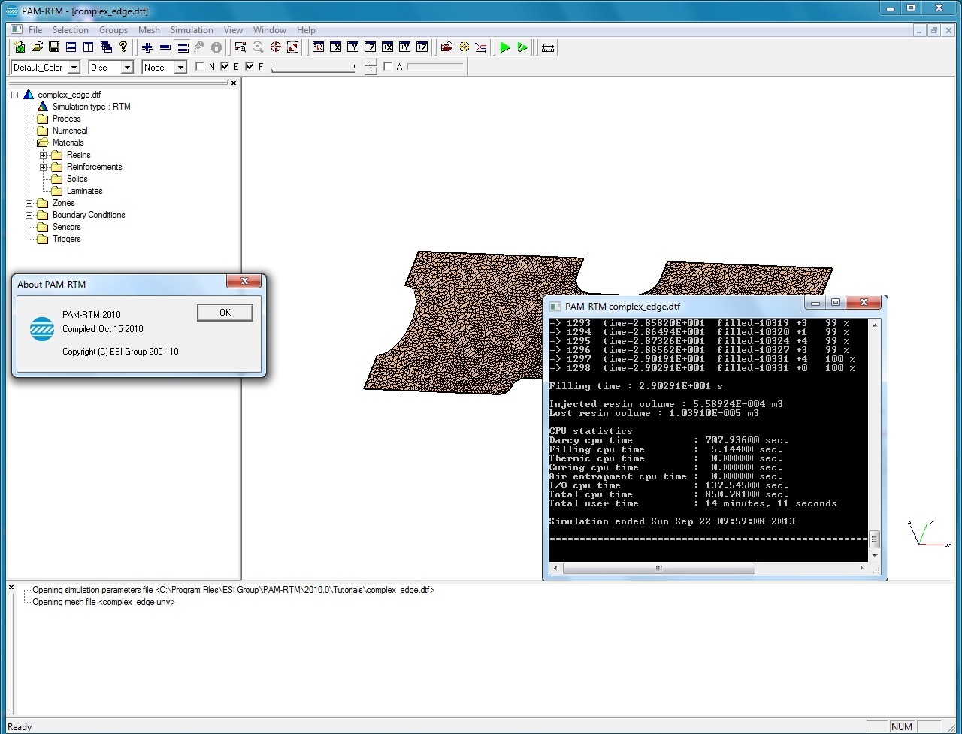Open the File menu

pyautogui.click(x=35, y=30)
